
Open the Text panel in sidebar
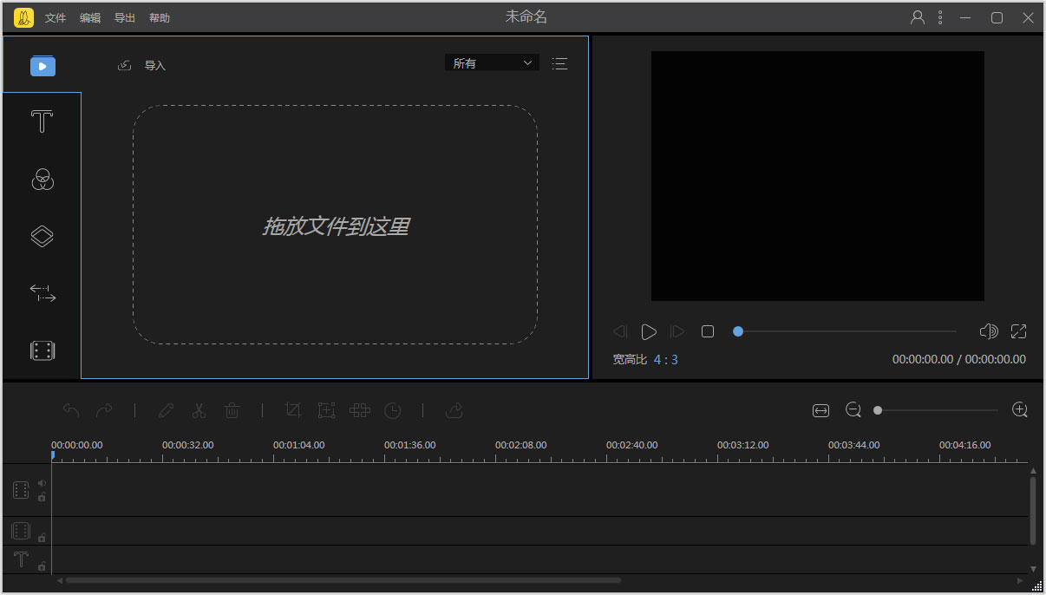[42, 122]
